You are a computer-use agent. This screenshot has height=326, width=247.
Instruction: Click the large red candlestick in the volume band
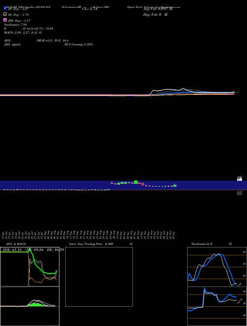pos(143,184)
